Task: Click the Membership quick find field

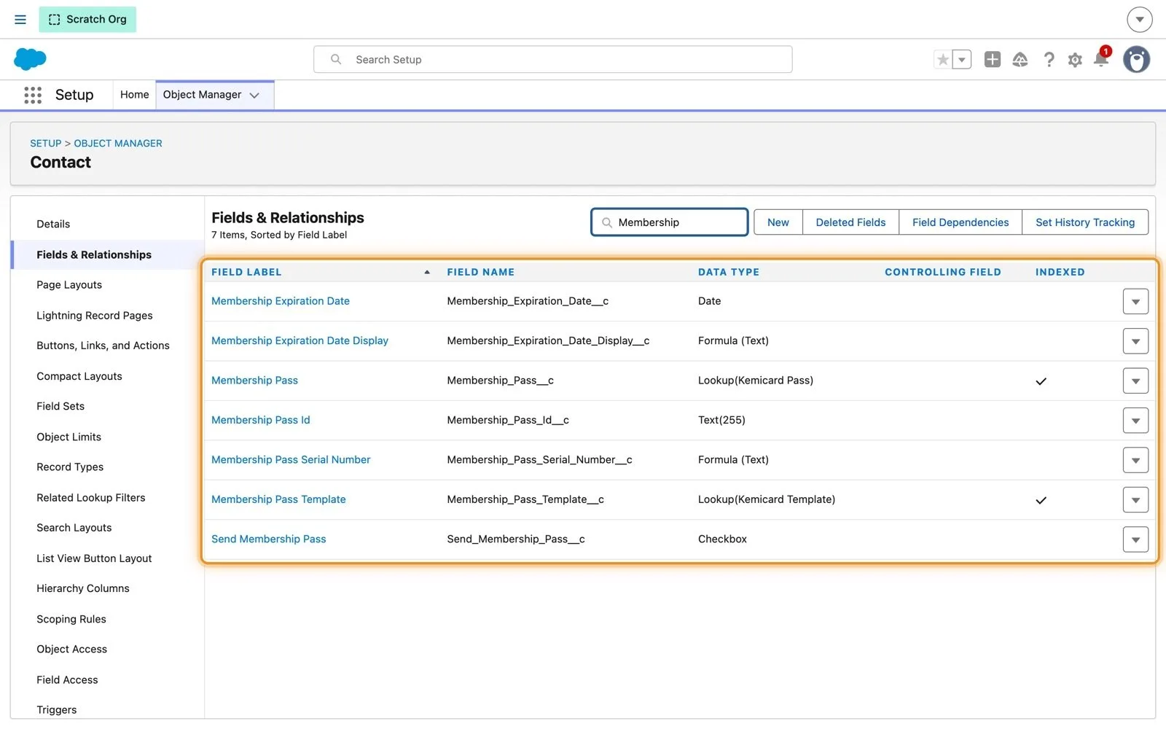Action: (669, 222)
